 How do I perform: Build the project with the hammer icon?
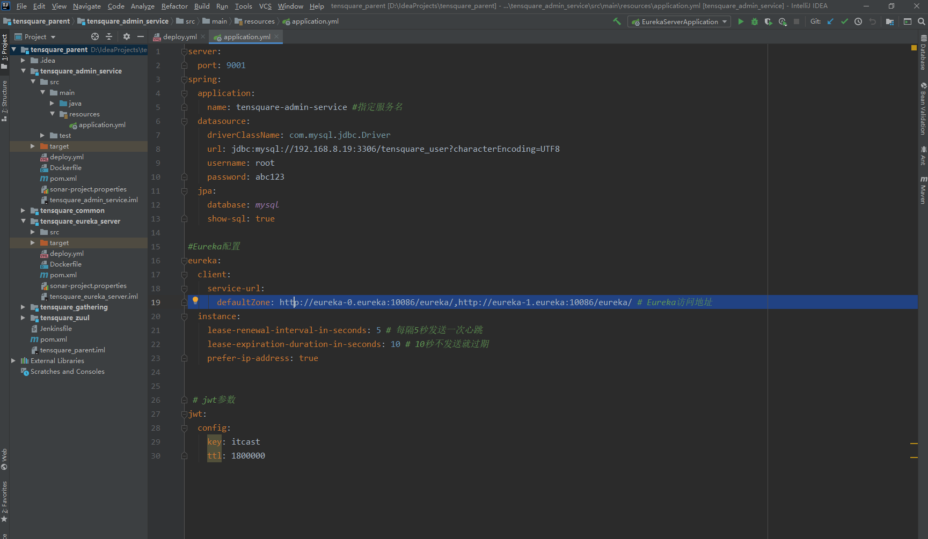(x=617, y=21)
